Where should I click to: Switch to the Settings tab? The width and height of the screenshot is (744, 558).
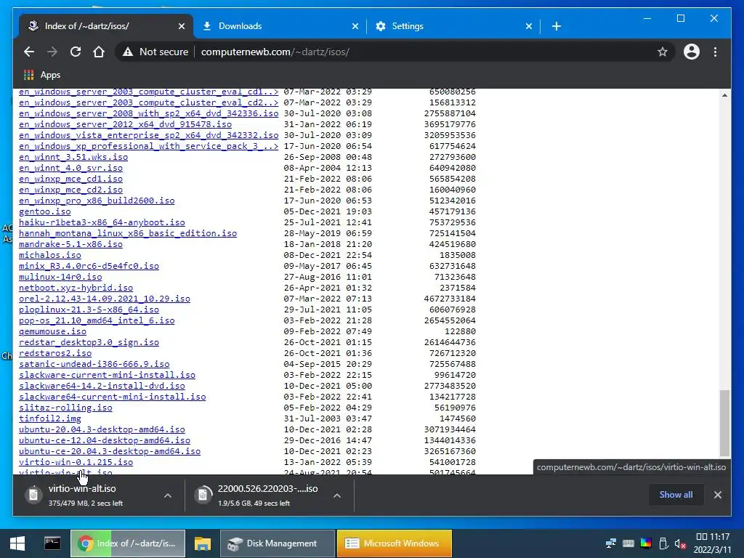(453, 26)
